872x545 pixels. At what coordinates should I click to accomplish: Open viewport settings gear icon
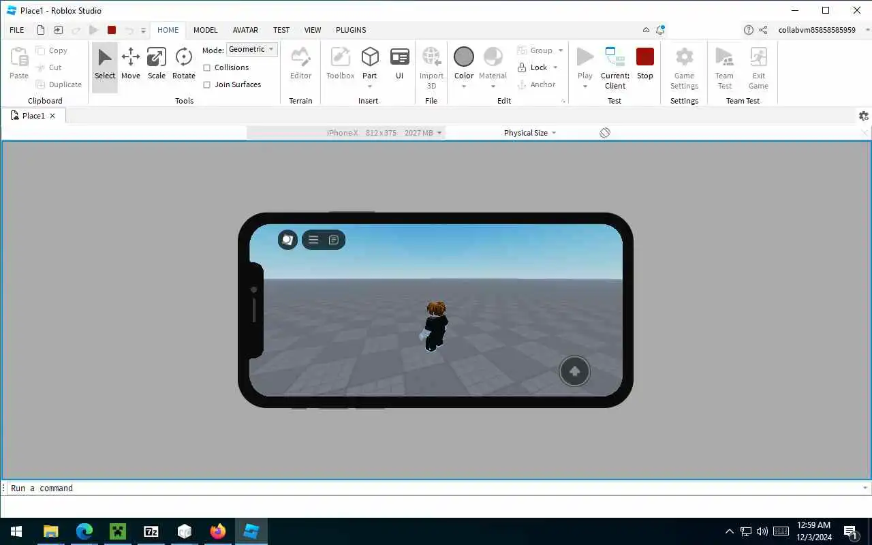coord(864,116)
